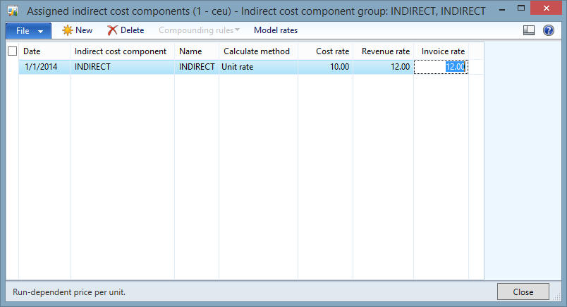Select the Unit rate calculate method cell
Image resolution: width=567 pixels, height=307 pixels.
click(257, 67)
